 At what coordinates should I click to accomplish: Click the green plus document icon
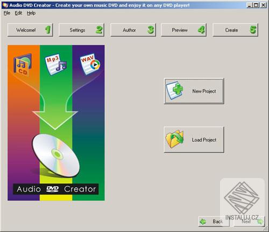pos(175,91)
